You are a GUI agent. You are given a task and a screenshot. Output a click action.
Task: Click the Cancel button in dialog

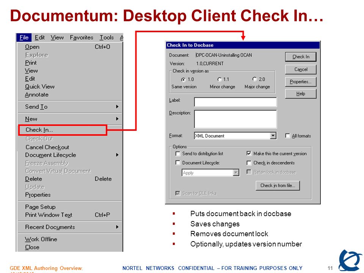pos(301,69)
